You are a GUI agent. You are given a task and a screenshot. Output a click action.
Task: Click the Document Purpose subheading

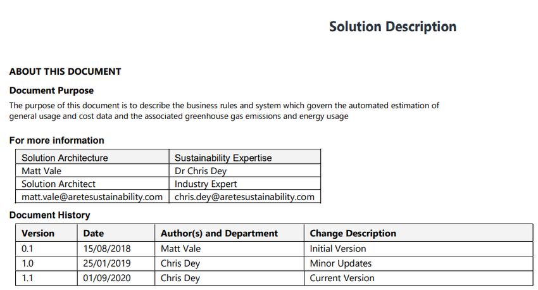tap(51, 91)
